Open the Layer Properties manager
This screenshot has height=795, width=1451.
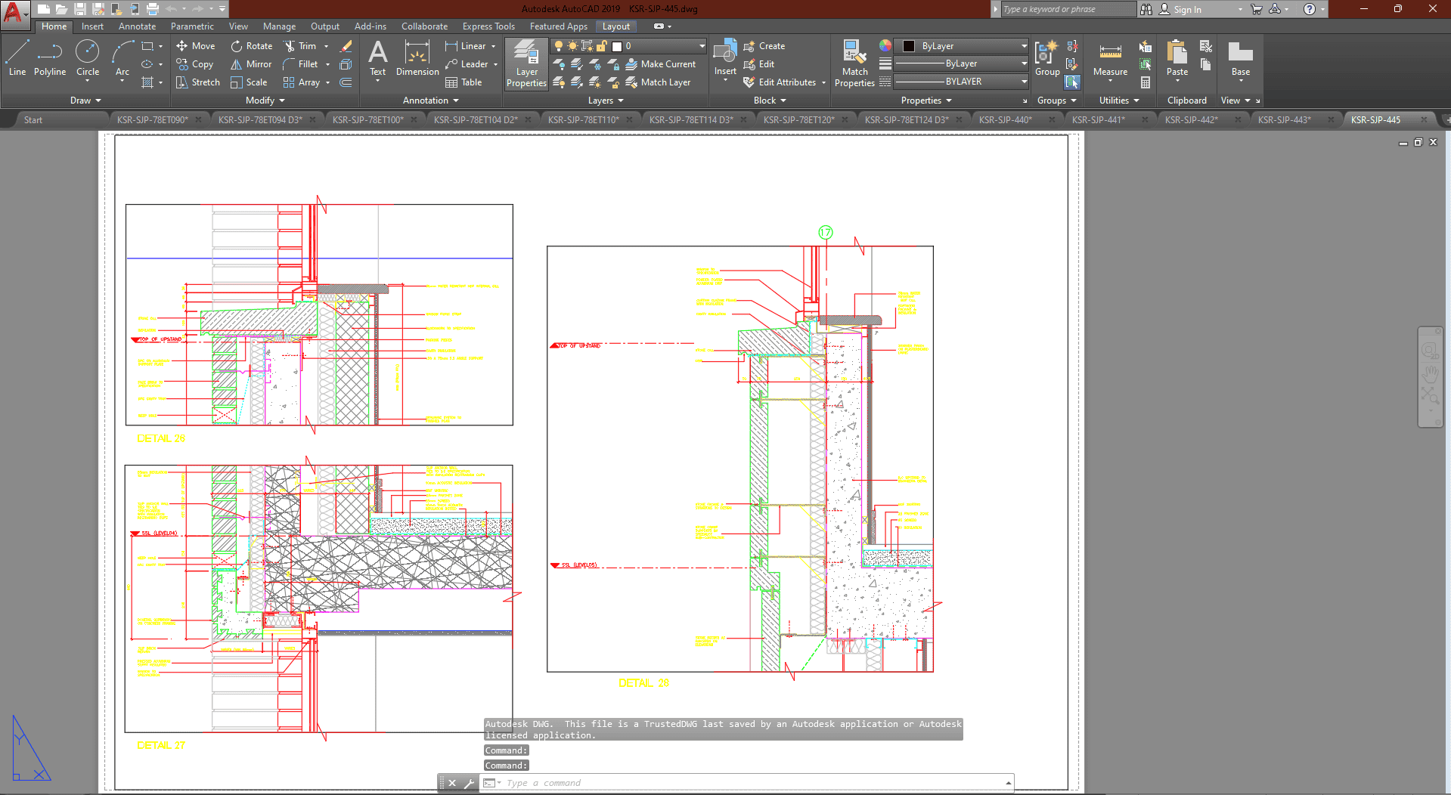point(526,63)
